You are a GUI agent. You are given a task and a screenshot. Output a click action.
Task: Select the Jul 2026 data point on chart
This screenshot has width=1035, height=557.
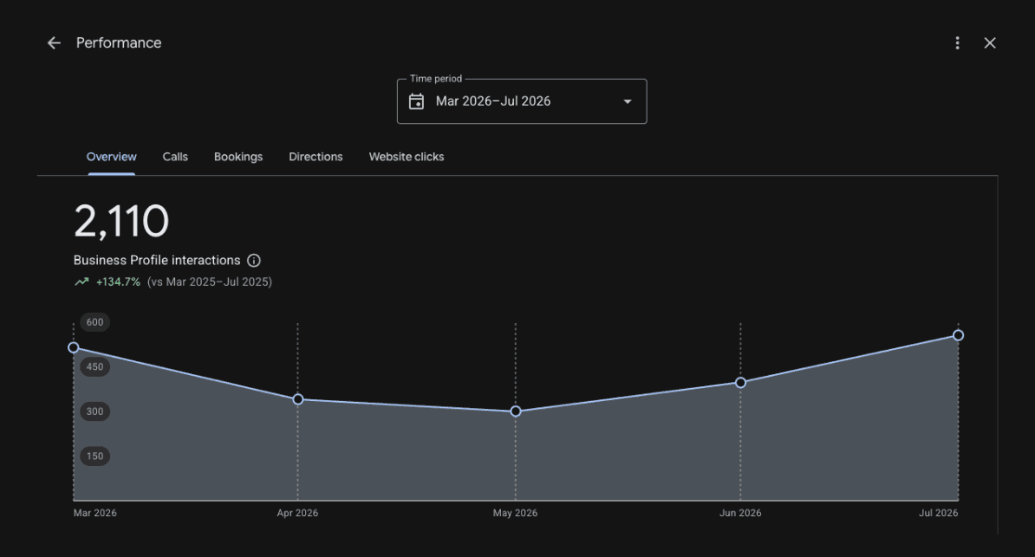959,335
